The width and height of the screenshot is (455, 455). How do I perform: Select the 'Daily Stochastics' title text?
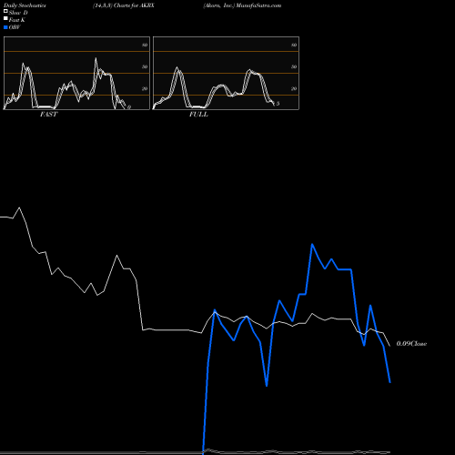coord(25,5)
